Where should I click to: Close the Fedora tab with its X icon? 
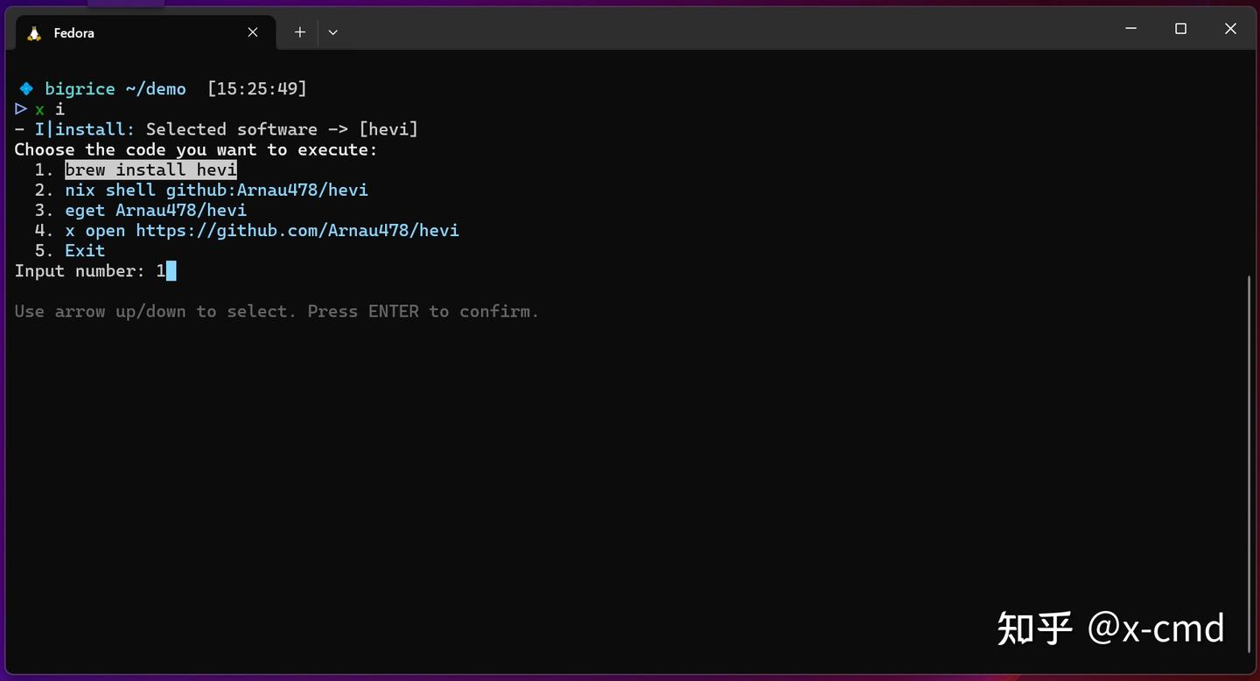point(252,31)
